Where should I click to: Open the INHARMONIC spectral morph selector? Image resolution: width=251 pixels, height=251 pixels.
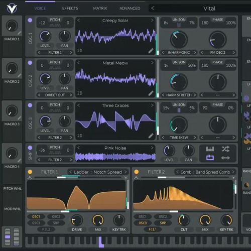pos(179,53)
